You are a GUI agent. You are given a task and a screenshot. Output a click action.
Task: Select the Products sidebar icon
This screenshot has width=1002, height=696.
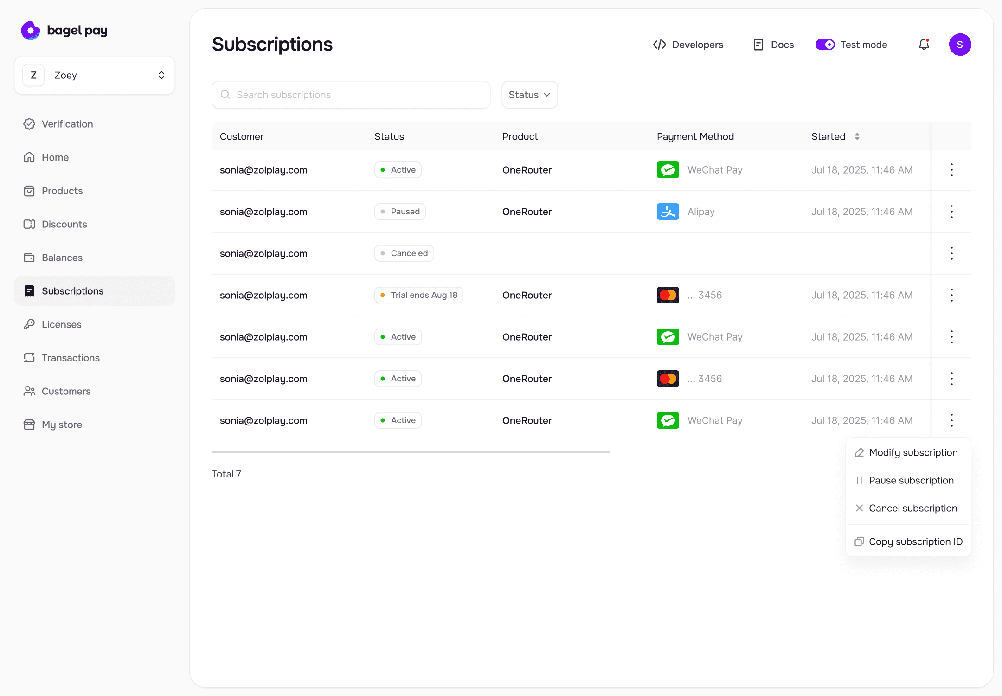pyautogui.click(x=30, y=191)
